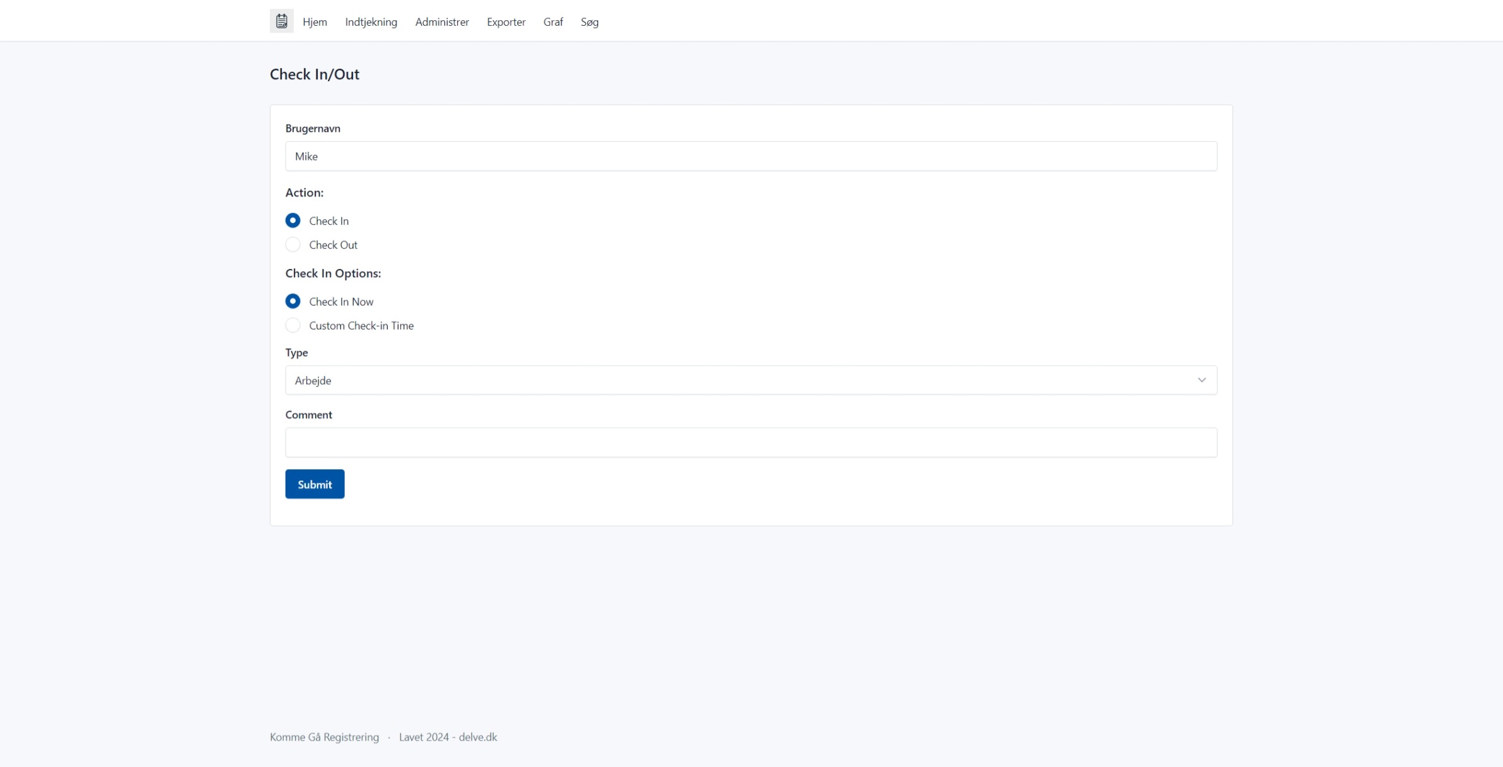Open the Type dropdown showing Arbejde
The height and width of the screenshot is (767, 1503).
pyautogui.click(x=751, y=380)
